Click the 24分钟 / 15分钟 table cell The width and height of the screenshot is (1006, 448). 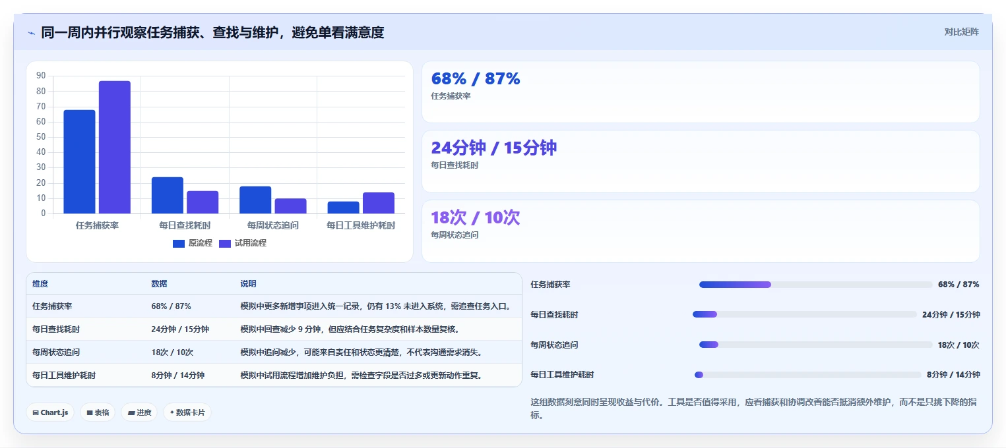click(180, 329)
